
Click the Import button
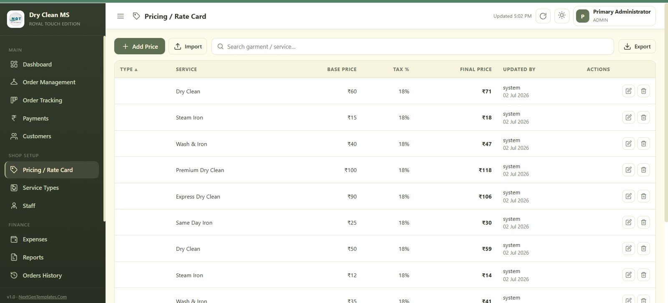pyautogui.click(x=188, y=46)
